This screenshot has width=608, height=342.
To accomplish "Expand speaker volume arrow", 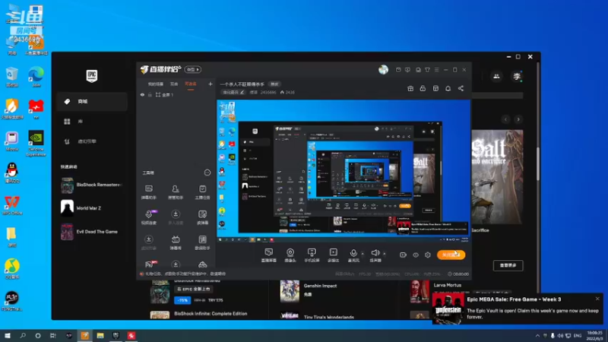I will pos(385,254).
